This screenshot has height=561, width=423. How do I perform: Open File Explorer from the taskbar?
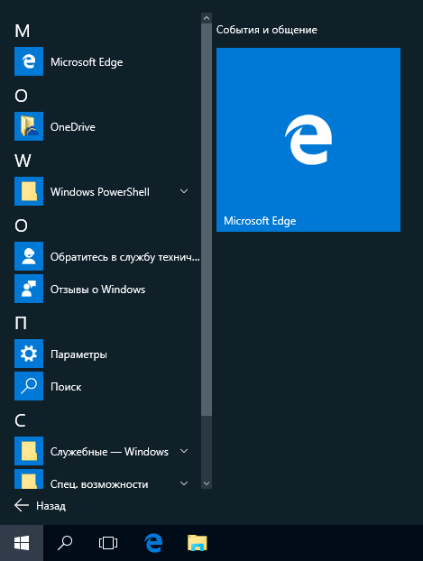coord(198,543)
